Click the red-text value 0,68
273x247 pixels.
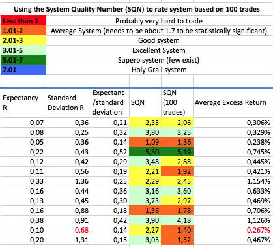pos(68,230)
